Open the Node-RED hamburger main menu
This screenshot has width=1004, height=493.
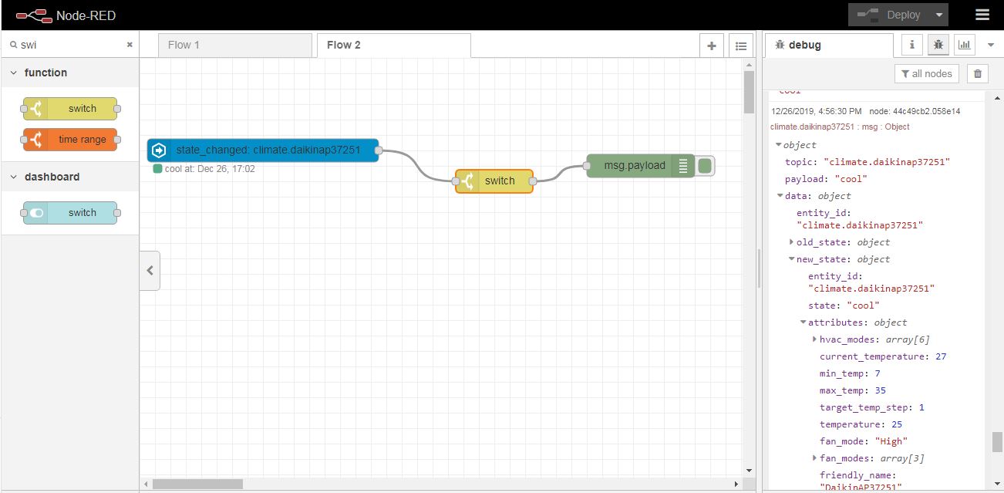coord(982,15)
